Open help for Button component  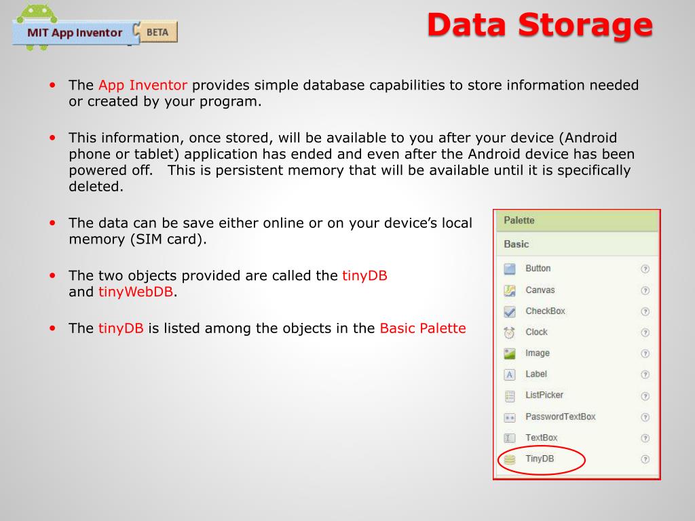tap(645, 269)
